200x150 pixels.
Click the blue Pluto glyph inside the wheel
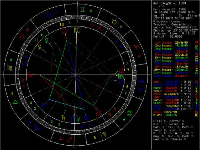[43, 105]
